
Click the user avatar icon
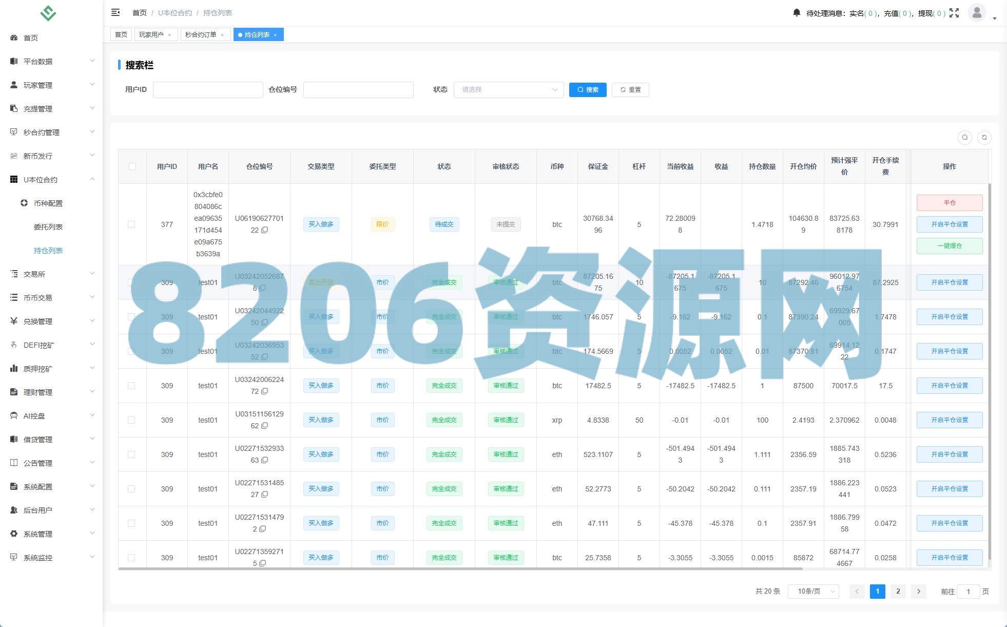tap(977, 12)
